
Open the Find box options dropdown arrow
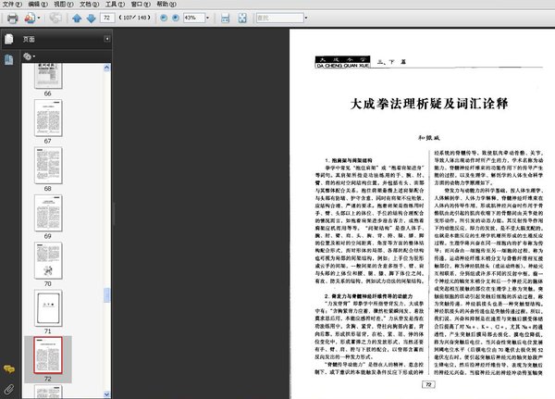pos(306,18)
